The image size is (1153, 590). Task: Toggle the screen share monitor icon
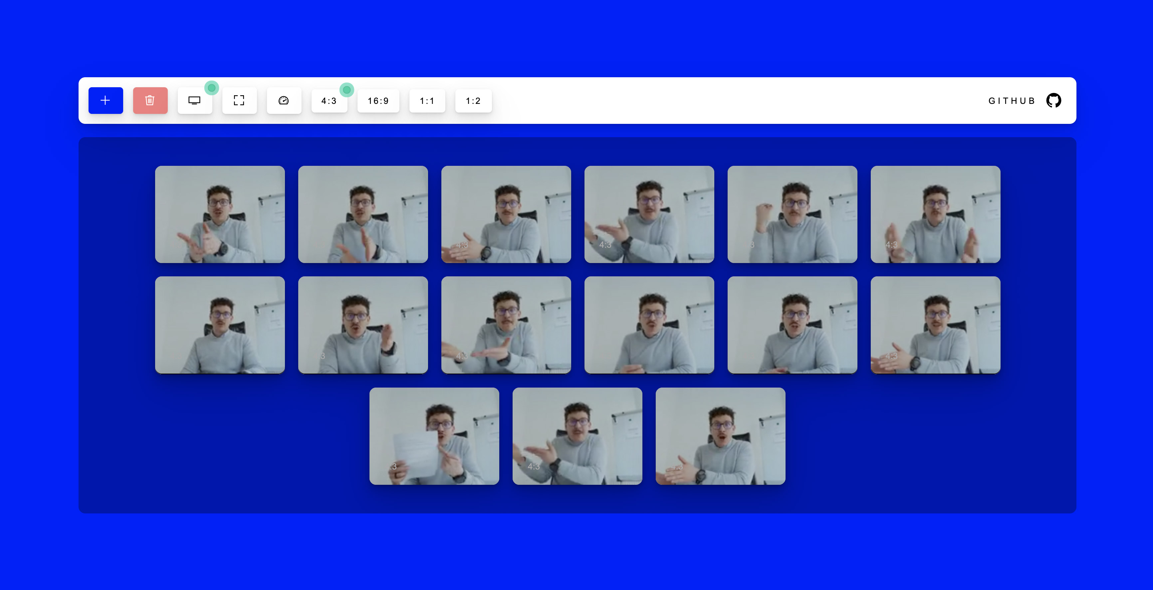[x=194, y=100]
